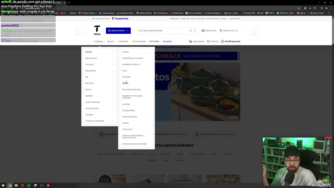The width and height of the screenshot is (334, 188).
Task: Expand the Promoções dropdown
Action: [x=155, y=41]
